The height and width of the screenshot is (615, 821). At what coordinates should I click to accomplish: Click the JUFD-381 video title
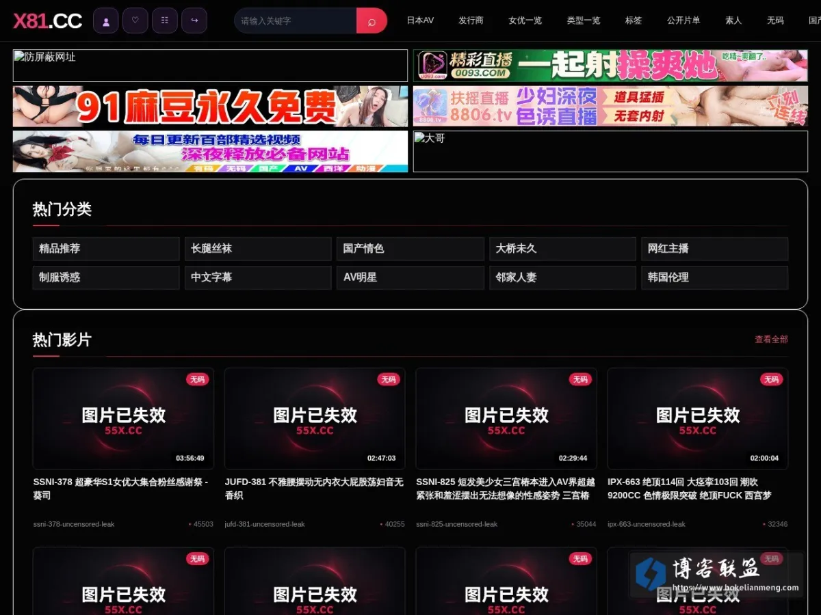[314, 489]
